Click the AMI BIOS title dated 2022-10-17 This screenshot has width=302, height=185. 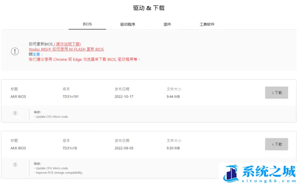(x=18, y=96)
